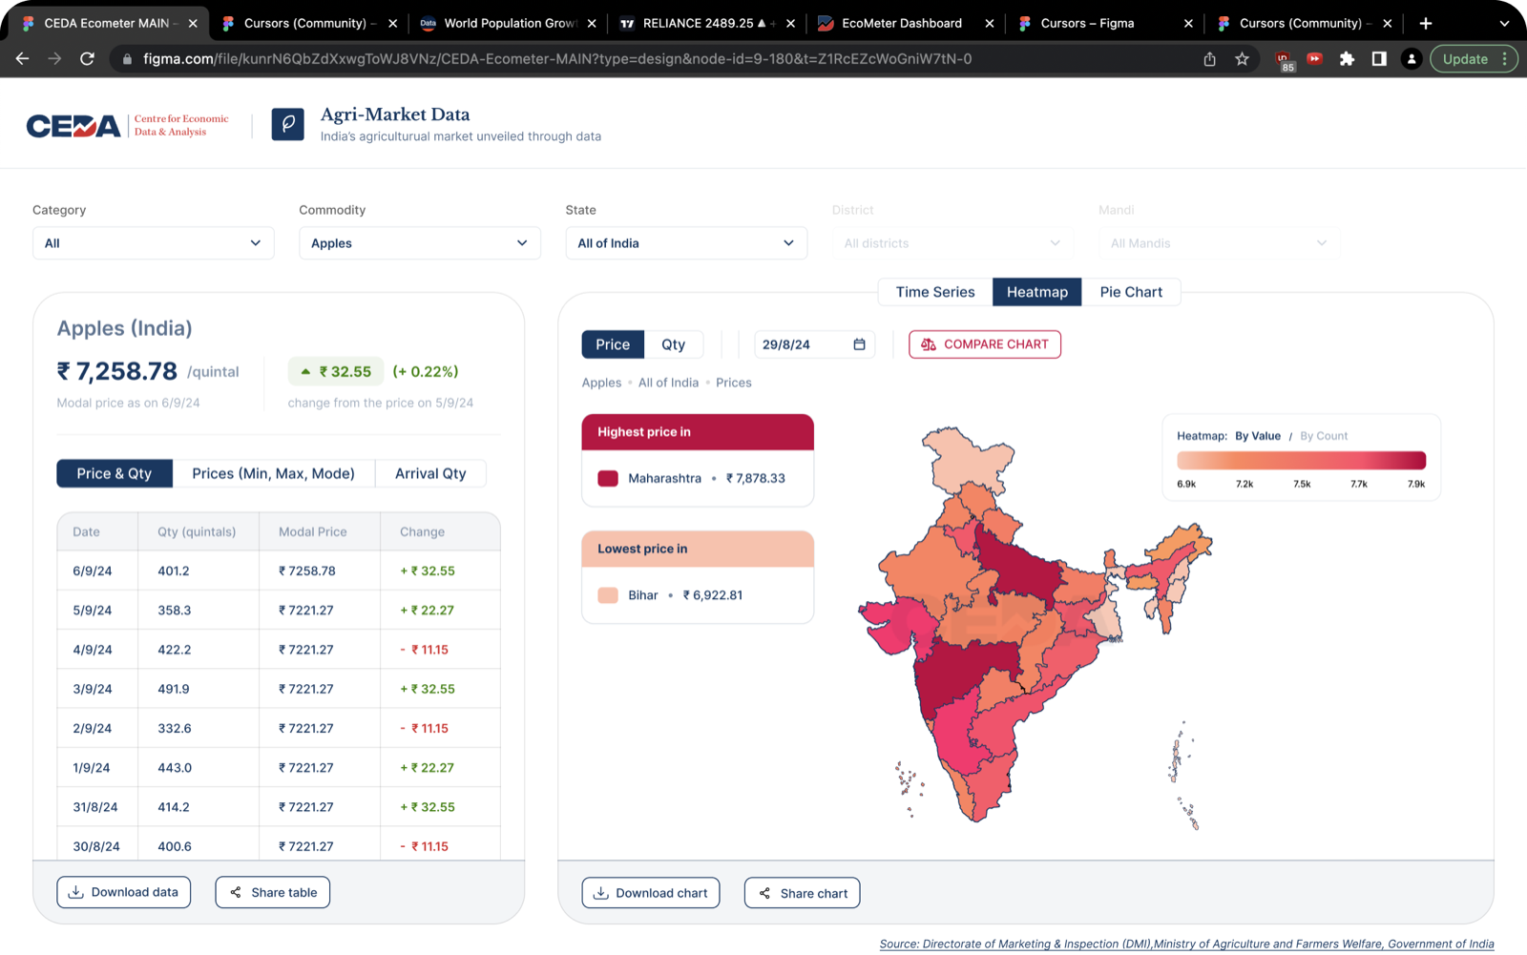Open the State dropdown showing All of India
Screen dimensions: 1527x955
[x=686, y=243]
